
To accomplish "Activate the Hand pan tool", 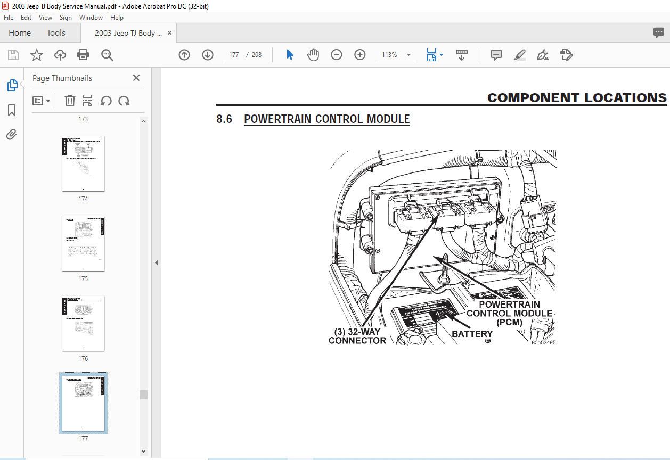I will pyautogui.click(x=313, y=55).
